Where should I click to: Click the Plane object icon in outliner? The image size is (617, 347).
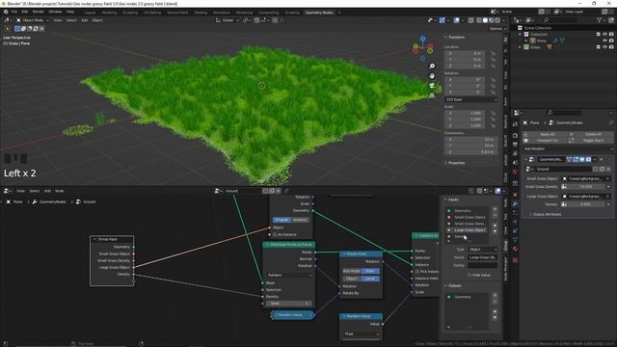[x=533, y=40]
